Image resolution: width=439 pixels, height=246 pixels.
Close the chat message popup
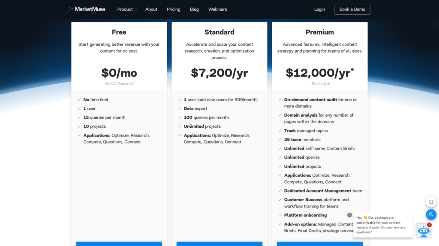349,215
